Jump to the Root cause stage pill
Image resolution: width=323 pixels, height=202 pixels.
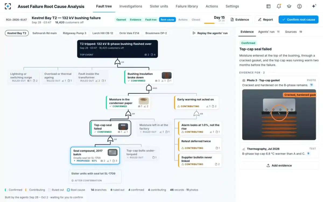(x=167, y=20)
